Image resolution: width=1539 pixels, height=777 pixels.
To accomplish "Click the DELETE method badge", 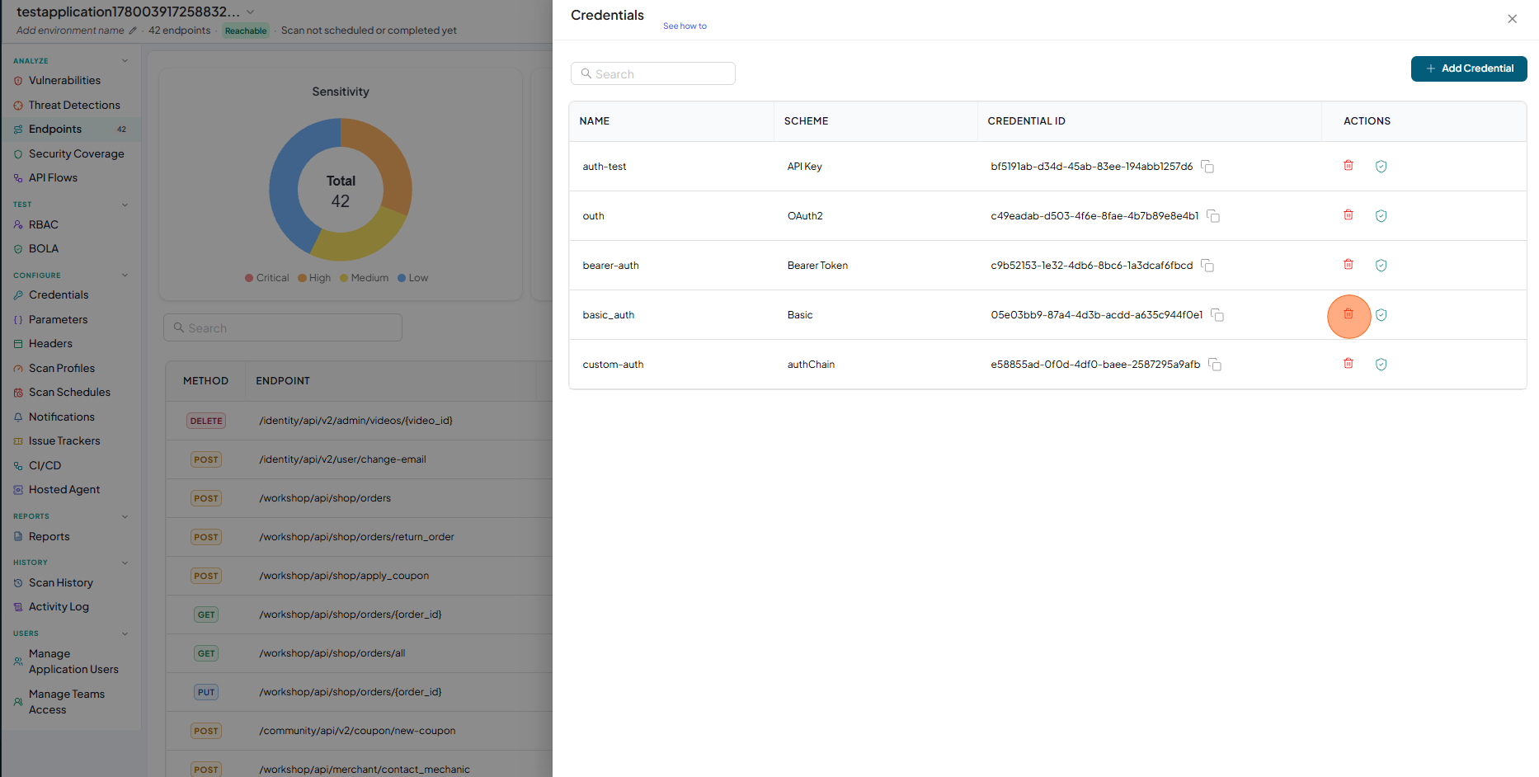I will [x=206, y=421].
